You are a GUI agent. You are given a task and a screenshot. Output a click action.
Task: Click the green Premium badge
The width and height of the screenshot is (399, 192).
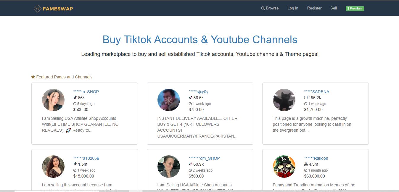click(355, 9)
